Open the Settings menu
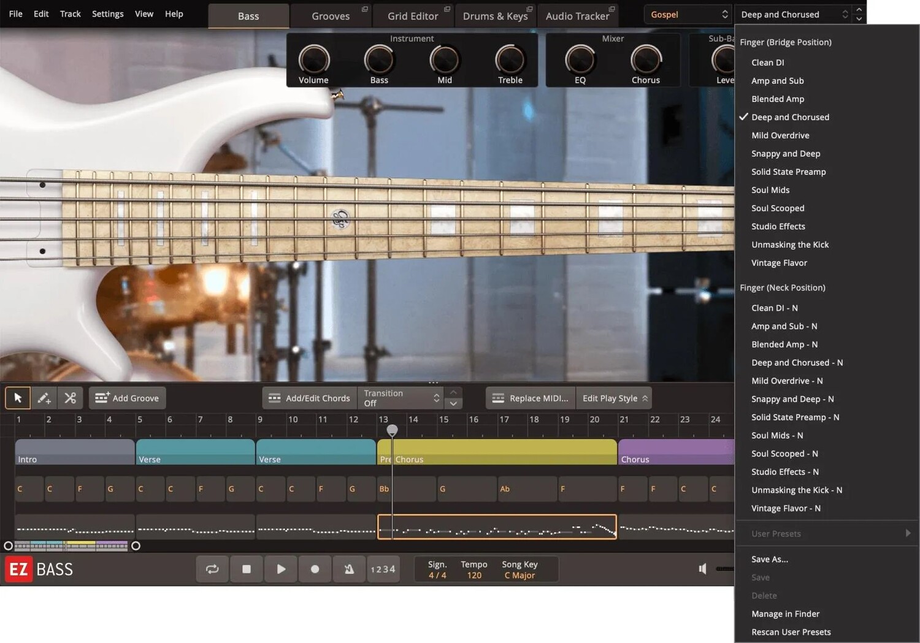This screenshot has height=643, width=920. 108,13
